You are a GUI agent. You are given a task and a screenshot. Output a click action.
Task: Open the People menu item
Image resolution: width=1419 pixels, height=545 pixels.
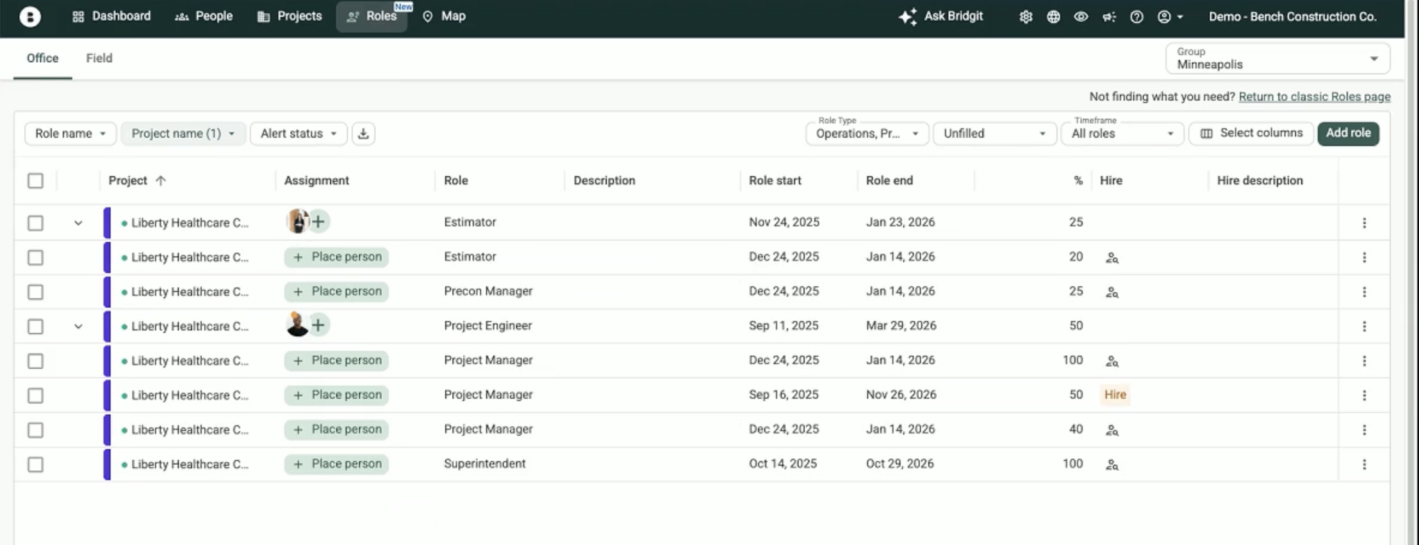204,16
